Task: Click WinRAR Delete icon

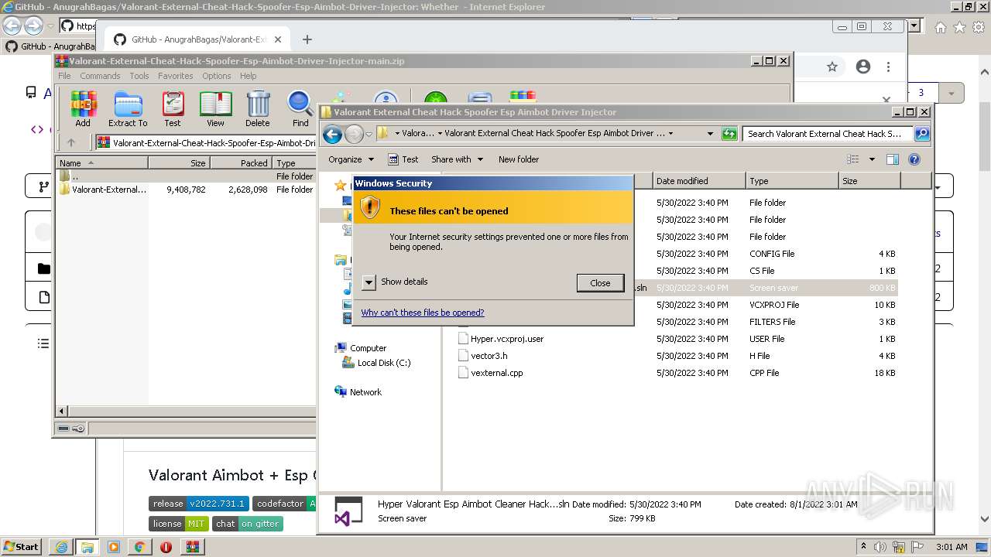Action: (258, 109)
